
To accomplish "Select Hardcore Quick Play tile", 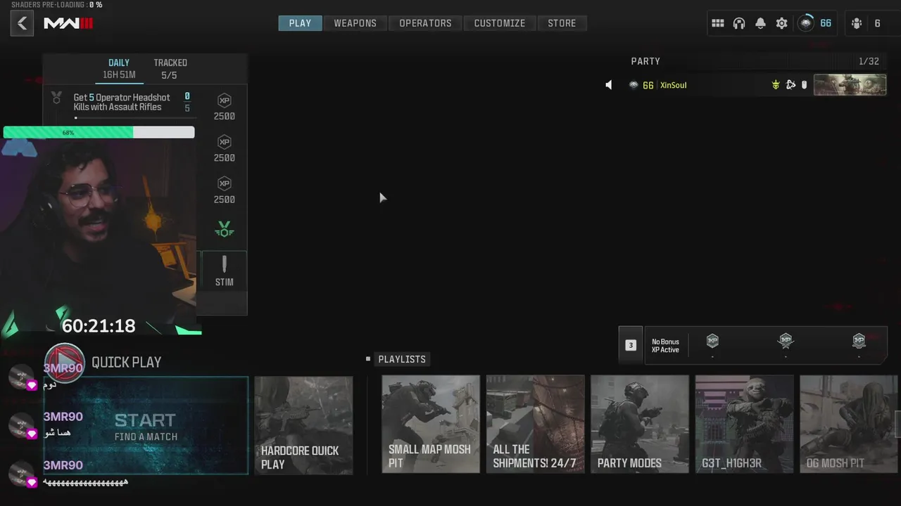I will tap(303, 425).
